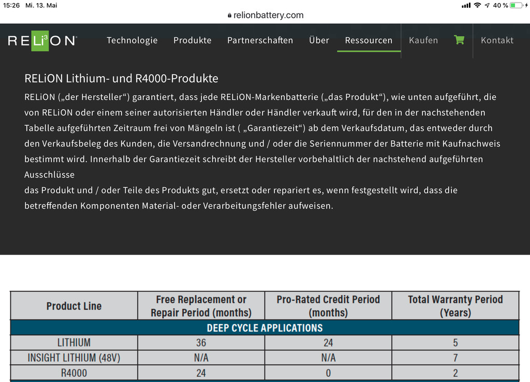Open the Produkte menu
This screenshot has width=530, height=382.
click(193, 40)
